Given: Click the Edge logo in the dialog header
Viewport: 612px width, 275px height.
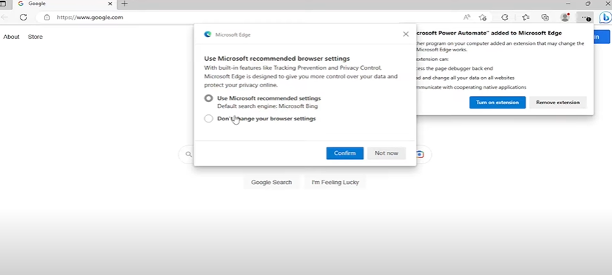Looking at the screenshot, I should point(208,34).
